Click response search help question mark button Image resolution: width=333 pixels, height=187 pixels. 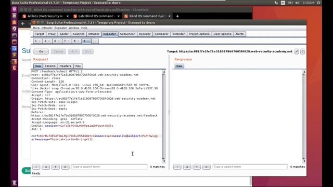click(x=177, y=167)
